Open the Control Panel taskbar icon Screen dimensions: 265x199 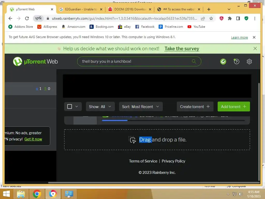pos(69,194)
